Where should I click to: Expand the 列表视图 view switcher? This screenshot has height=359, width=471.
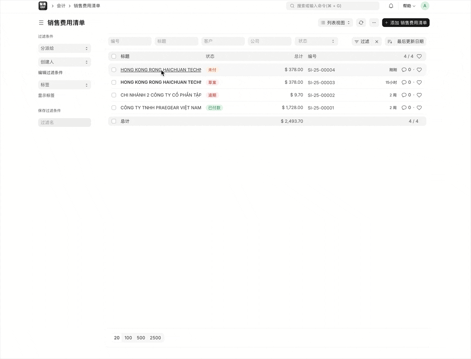tap(335, 23)
